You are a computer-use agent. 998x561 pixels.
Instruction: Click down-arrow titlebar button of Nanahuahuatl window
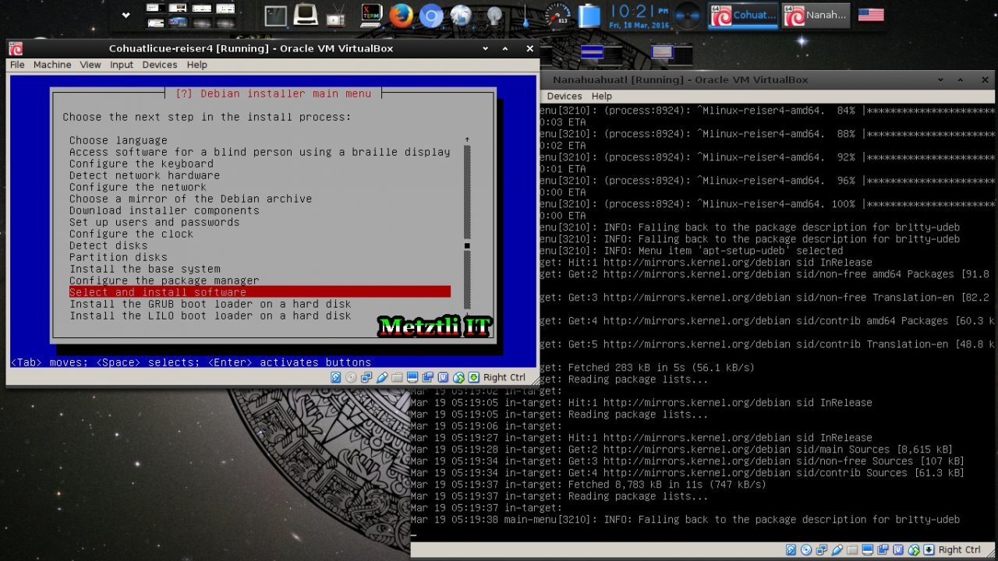(942, 79)
